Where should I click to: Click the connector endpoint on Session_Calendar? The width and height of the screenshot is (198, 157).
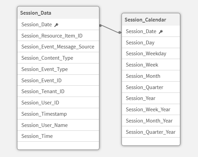[x=120, y=32]
